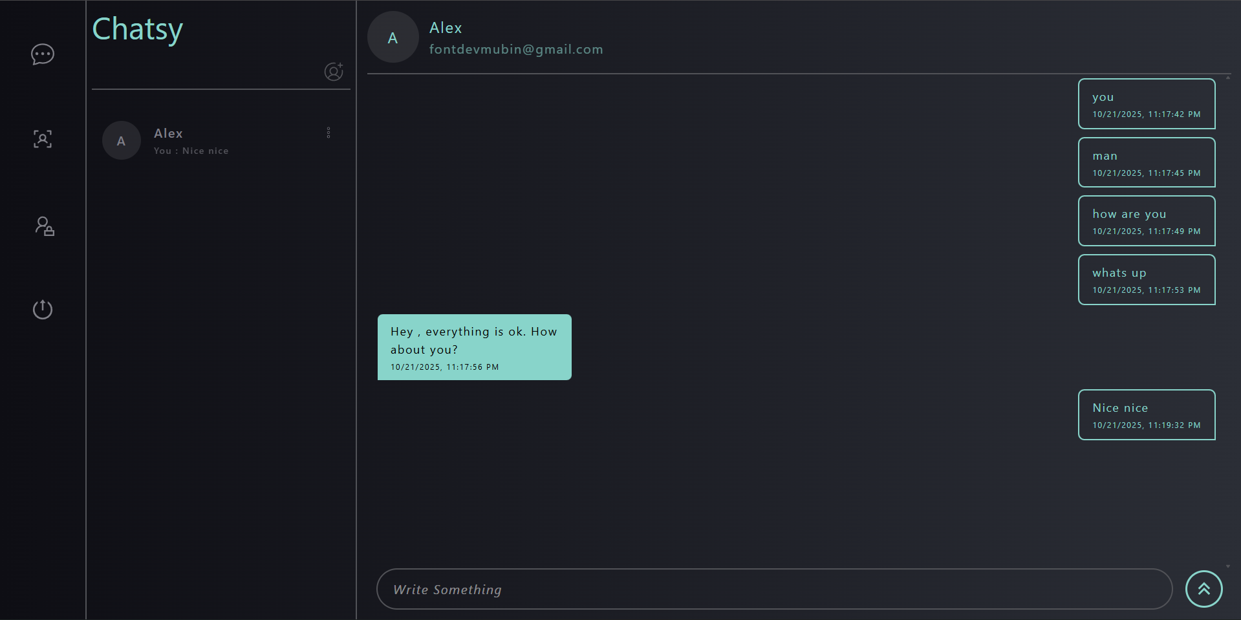Click Alex's avatar in chat header

pyautogui.click(x=393, y=37)
